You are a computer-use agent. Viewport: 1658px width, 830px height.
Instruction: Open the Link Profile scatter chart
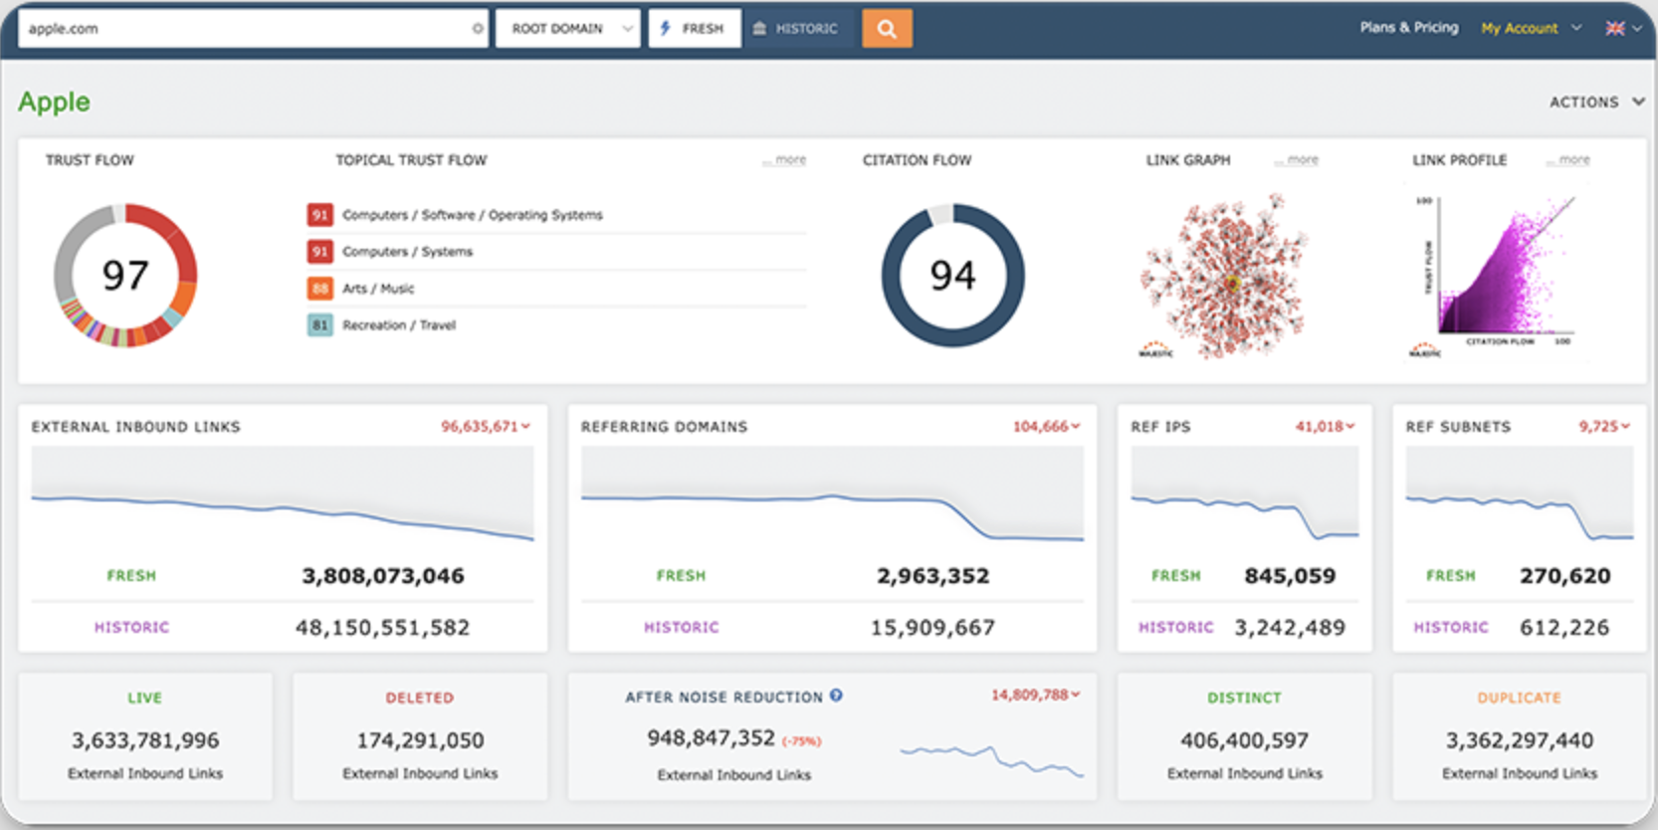tap(1499, 274)
